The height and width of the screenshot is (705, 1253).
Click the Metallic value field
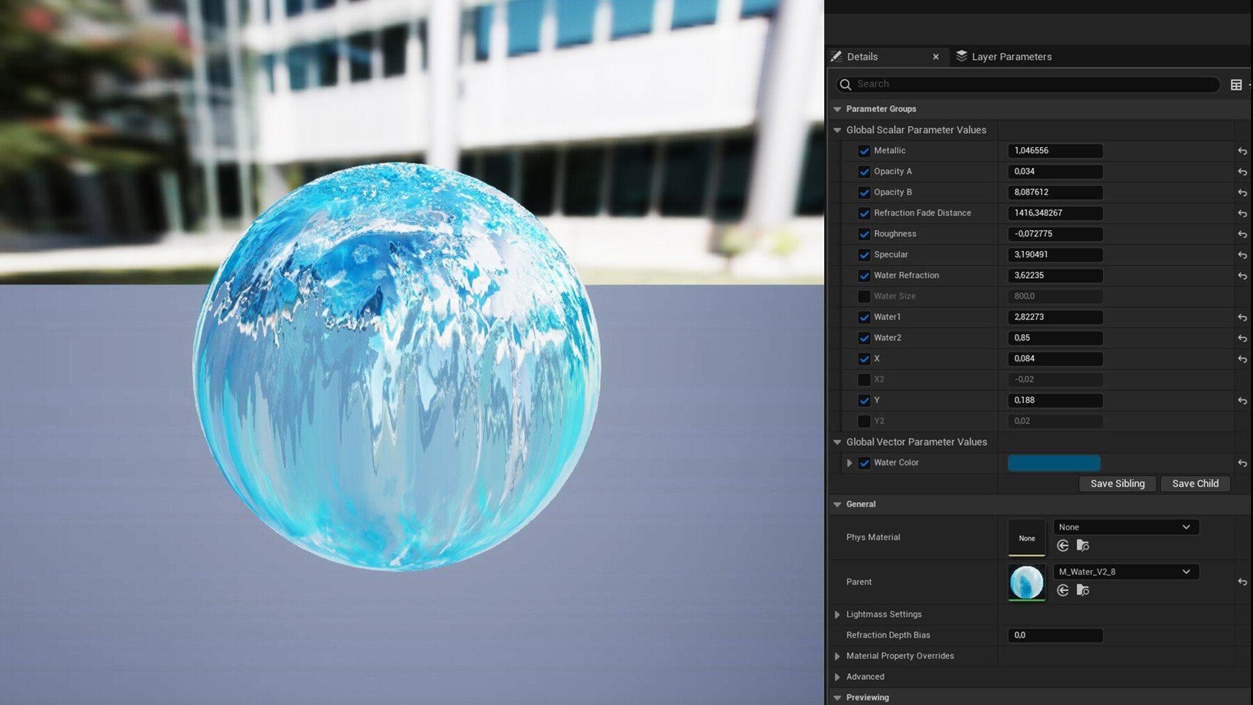(x=1055, y=150)
